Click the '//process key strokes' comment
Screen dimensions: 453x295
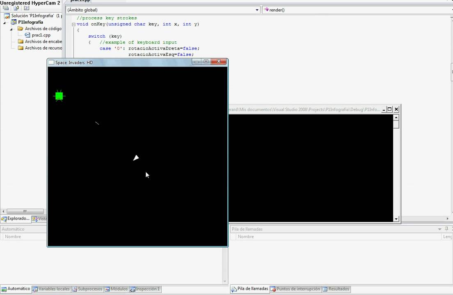coord(107,18)
